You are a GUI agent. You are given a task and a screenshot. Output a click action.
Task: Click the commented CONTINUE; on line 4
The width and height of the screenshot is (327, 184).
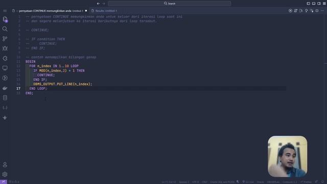tap(37, 30)
